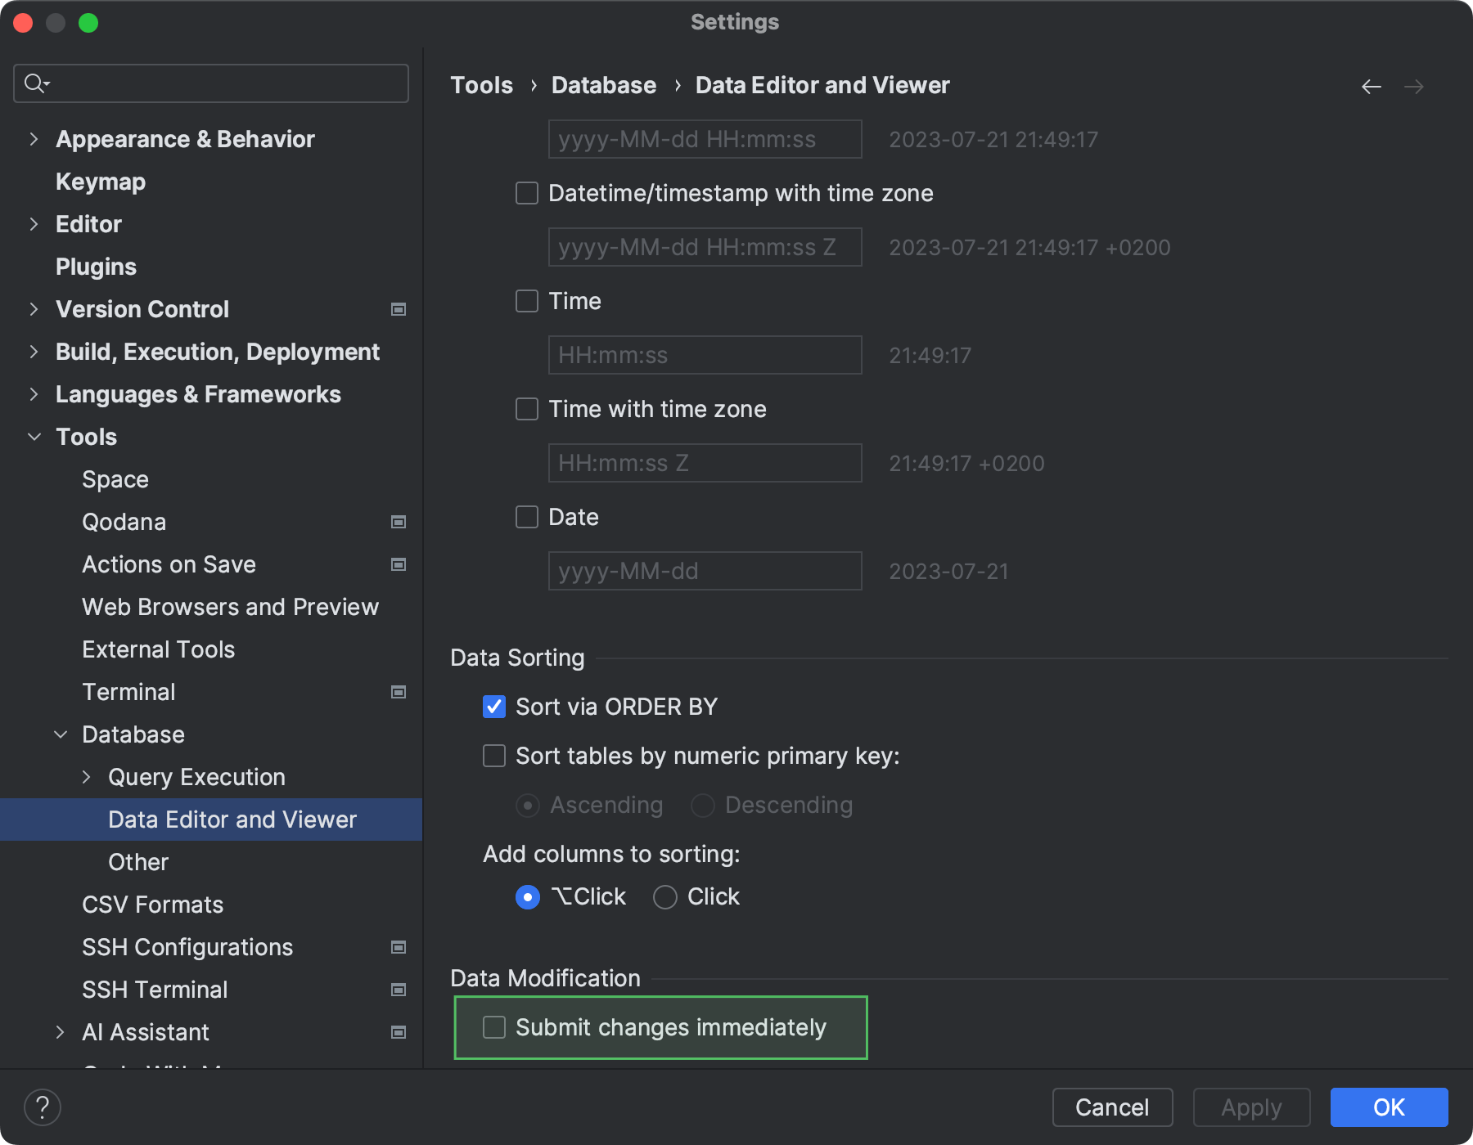The height and width of the screenshot is (1145, 1473).
Task: Click inside the settings search input field
Action: pyautogui.click(x=205, y=83)
